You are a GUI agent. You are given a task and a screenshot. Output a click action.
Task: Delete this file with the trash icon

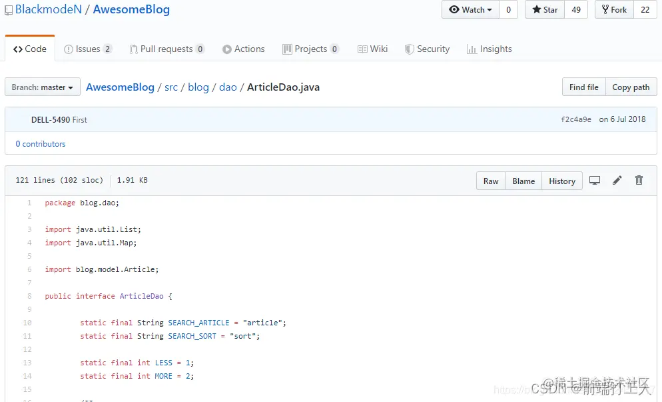[639, 181]
